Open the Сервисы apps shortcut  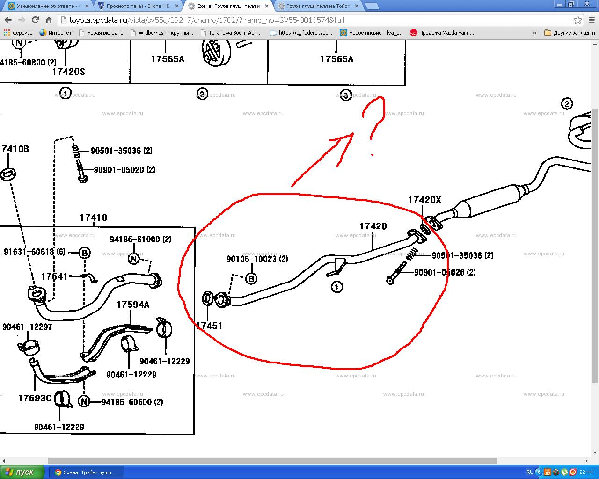[x=18, y=33]
